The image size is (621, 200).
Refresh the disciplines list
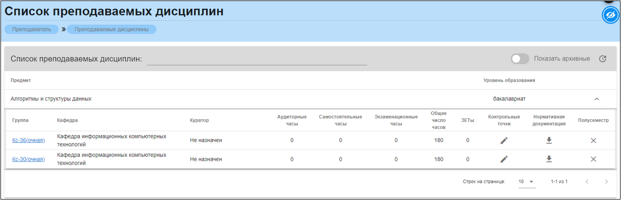(x=603, y=59)
